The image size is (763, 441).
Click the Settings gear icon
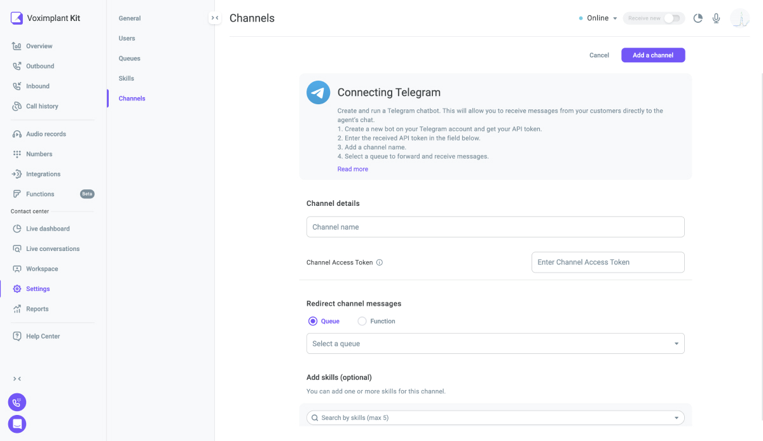click(17, 288)
